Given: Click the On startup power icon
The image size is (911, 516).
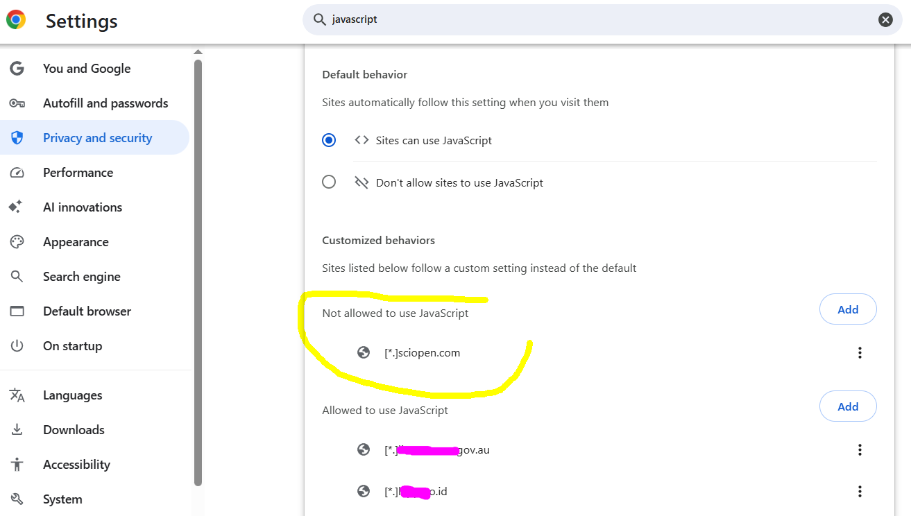Looking at the screenshot, I should [17, 346].
